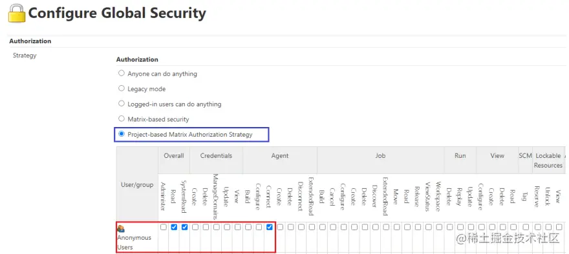Enable Lockable Resources Unlock for Anonymous Users

pyautogui.click(x=549, y=227)
